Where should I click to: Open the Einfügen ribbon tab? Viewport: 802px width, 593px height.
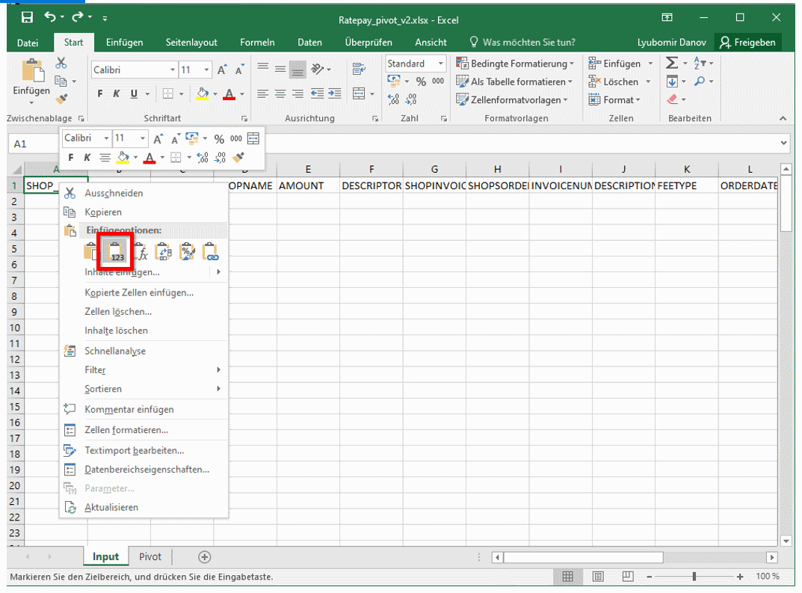click(x=124, y=43)
